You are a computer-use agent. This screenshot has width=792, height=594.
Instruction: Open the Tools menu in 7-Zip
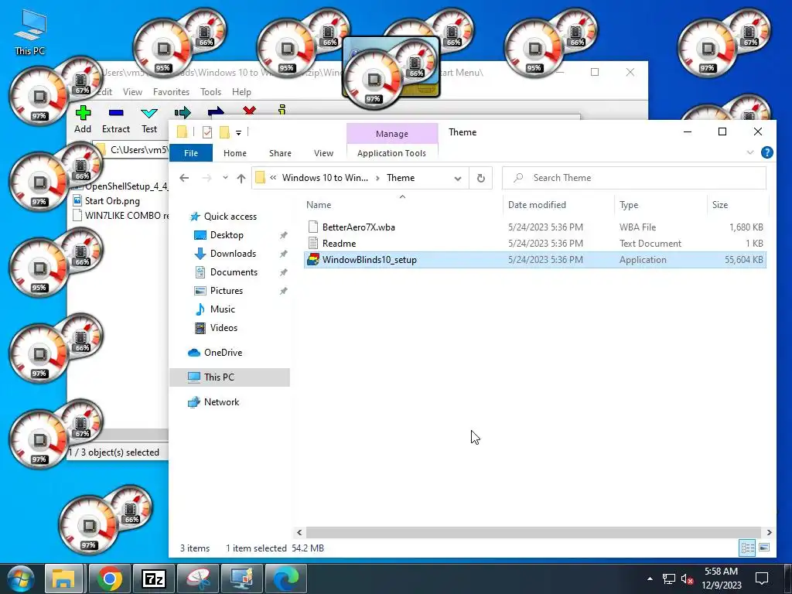210,92
